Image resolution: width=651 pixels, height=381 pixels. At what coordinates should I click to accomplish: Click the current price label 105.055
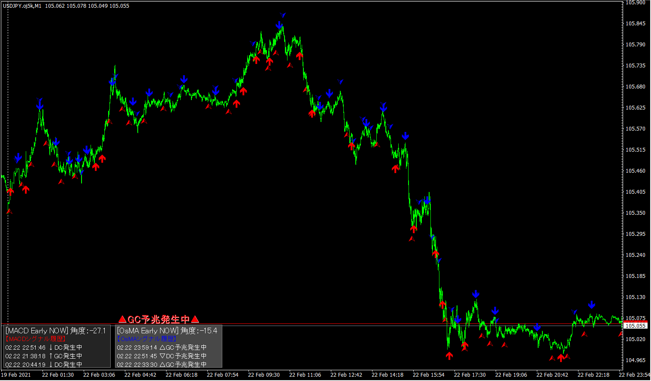(x=636, y=326)
